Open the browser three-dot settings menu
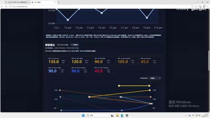210x118 pixels. click(x=208, y=7)
